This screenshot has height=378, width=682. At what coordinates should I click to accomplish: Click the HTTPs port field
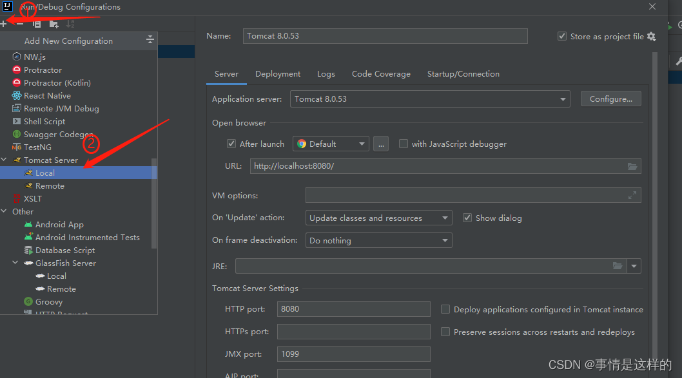[354, 332]
